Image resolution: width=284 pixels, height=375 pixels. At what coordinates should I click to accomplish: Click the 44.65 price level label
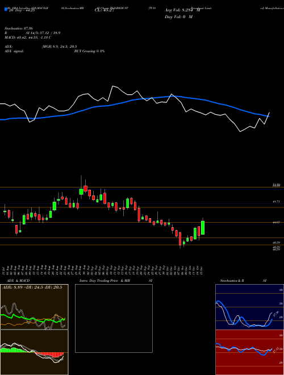(276, 222)
